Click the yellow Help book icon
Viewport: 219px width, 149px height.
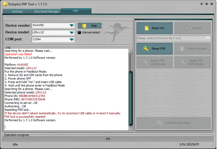point(84,26)
